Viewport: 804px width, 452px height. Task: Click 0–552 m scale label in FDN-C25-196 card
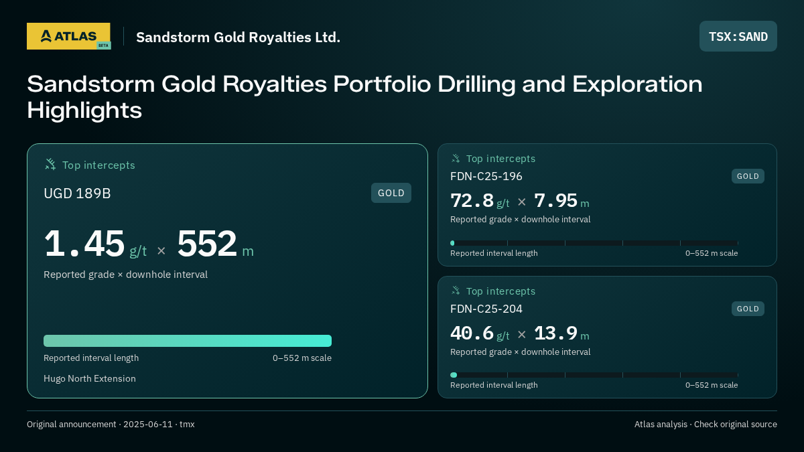pyautogui.click(x=712, y=253)
